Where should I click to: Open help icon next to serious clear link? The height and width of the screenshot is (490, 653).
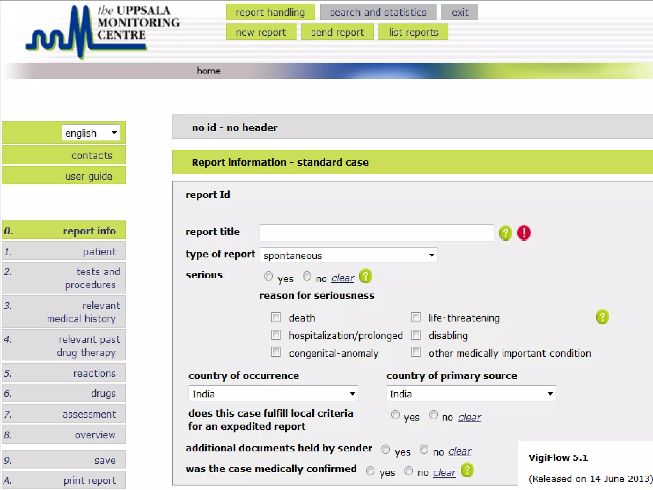(x=365, y=276)
